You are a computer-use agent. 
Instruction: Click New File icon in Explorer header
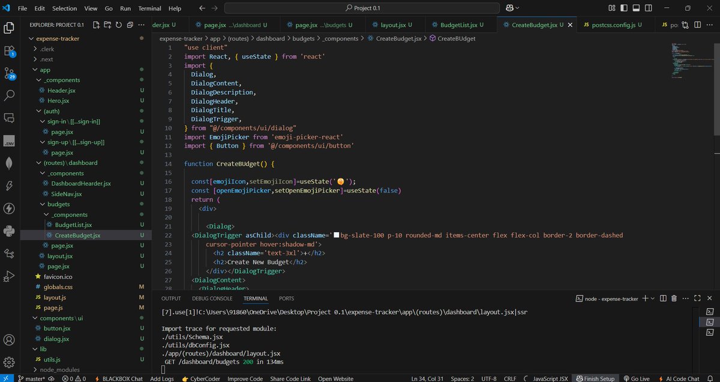click(96, 25)
